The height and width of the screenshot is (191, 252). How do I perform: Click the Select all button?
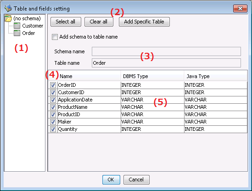(66, 22)
